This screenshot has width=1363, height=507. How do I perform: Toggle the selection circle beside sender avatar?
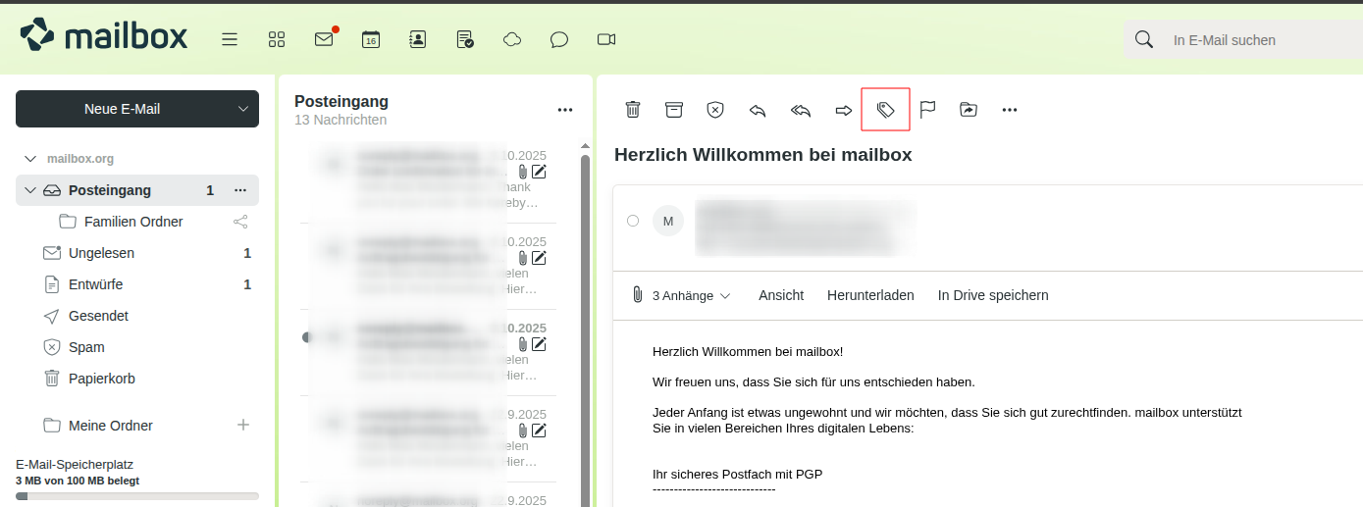(633, 221)
